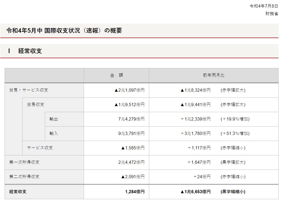This screenshot has height=203, width=281.
Task: Click the (黒字幅拡大) note for 第一次所得収支
Action: 233,162
